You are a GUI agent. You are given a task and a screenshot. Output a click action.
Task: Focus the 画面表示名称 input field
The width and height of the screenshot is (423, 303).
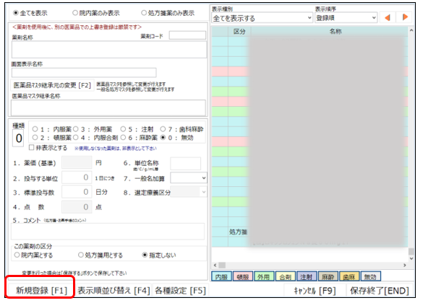84,72
